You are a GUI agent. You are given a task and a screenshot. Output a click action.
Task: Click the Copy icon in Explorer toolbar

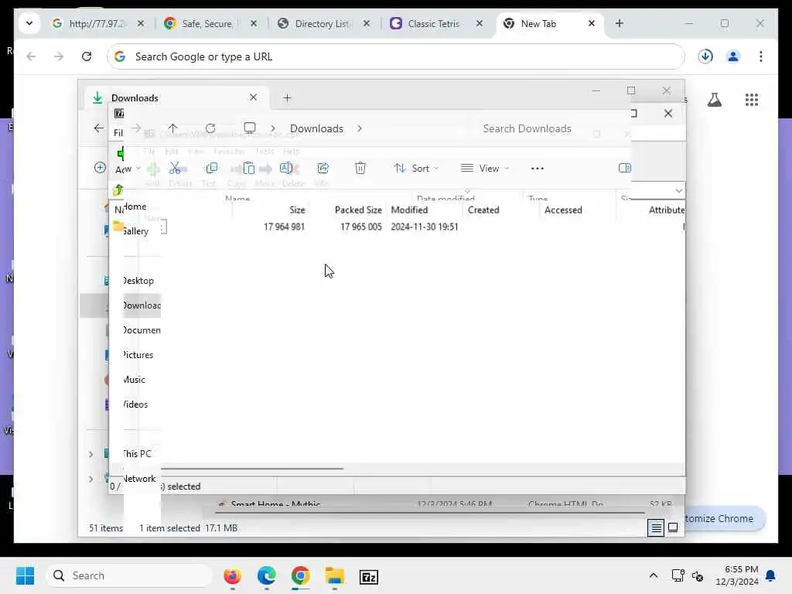point(212,168)
